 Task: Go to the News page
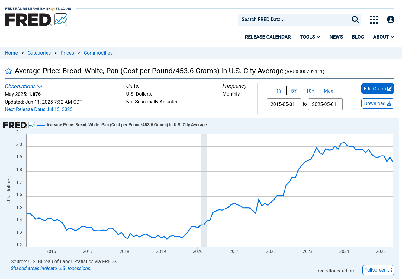[336, 37]
